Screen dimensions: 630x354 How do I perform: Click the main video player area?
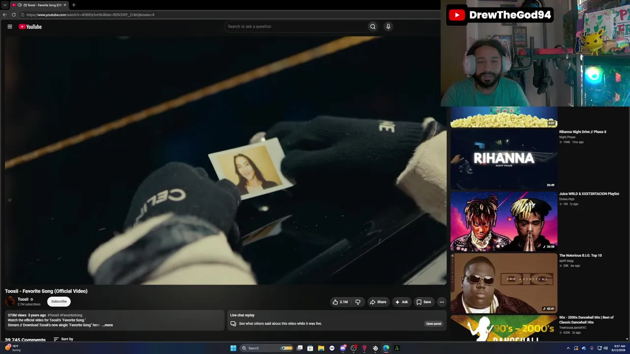225,160
